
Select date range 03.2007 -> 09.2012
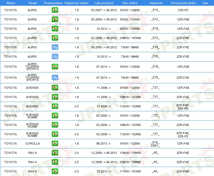tap(104, 10)
